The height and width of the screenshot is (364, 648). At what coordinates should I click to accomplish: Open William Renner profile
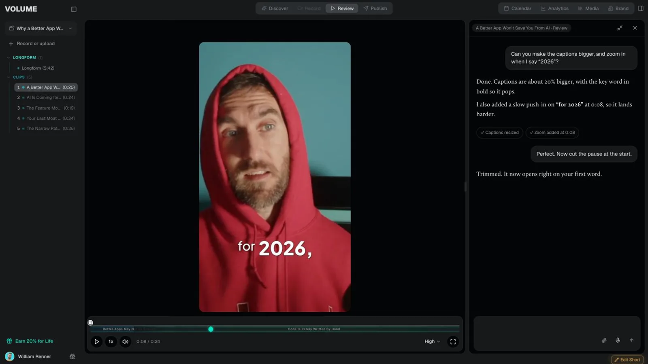(x=28, y=356)
